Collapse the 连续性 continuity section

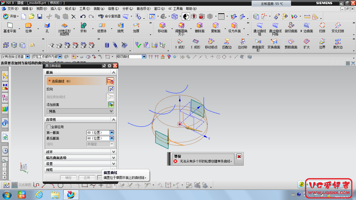tap(81, 120)
